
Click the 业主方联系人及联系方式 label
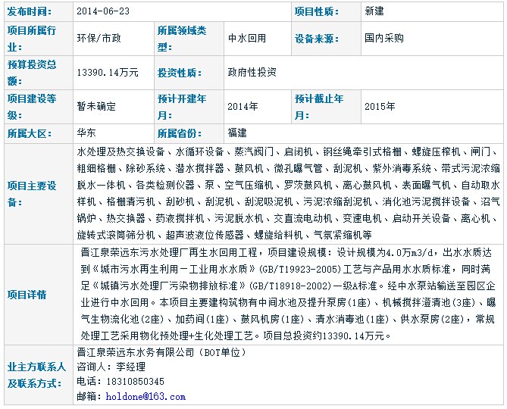coord(36,375)
